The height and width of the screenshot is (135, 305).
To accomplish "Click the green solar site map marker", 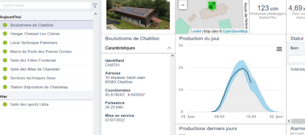I will point(212,6).
